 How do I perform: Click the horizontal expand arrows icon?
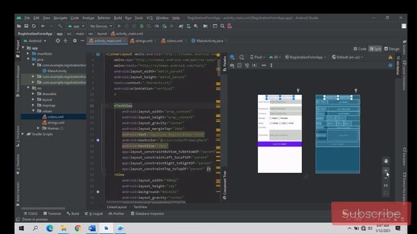tap(263, 65)
